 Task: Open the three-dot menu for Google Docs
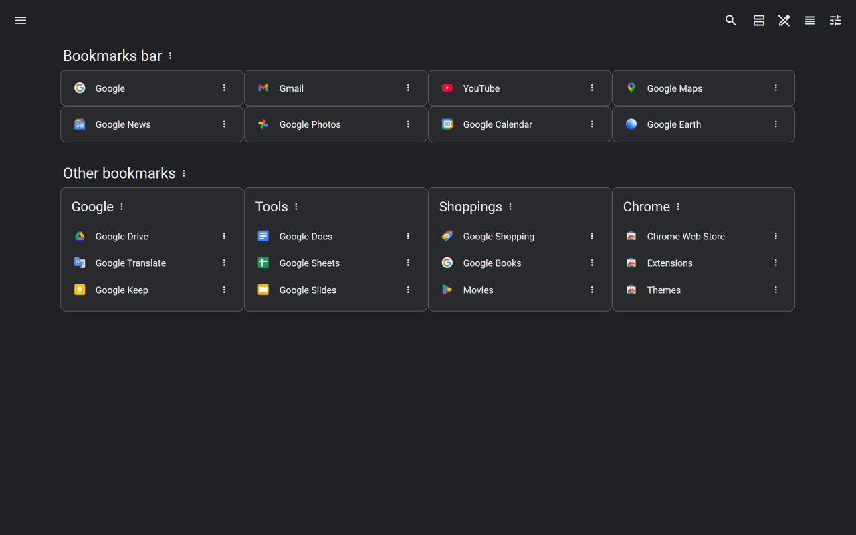[x=408, y=236]
